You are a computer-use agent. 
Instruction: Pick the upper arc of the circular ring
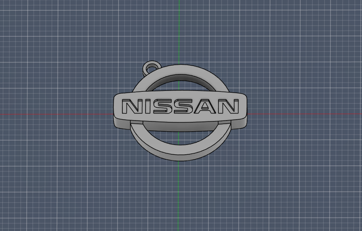click(x=181, y=70)
